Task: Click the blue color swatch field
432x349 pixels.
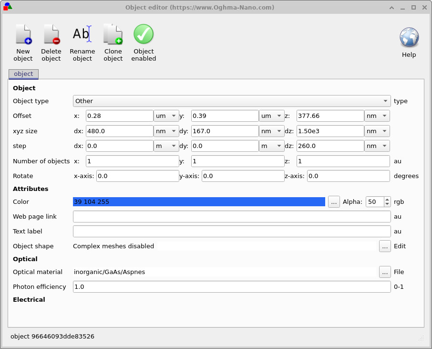Action: [199, 202]
